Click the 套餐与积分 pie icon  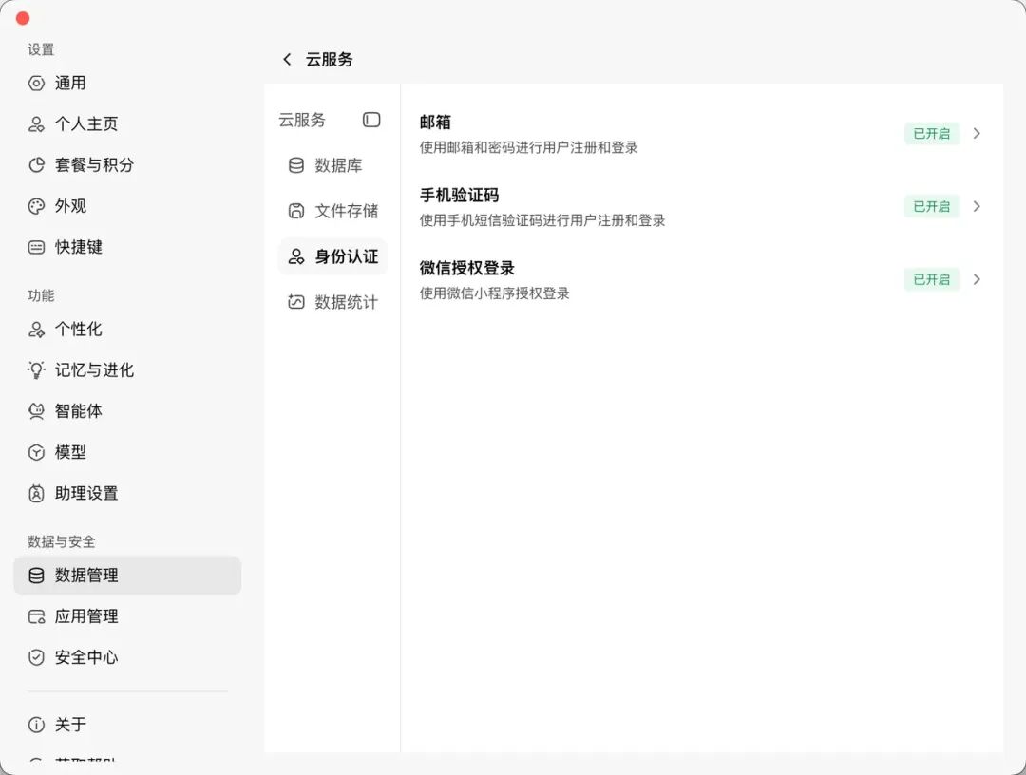(x=37, y=165)
